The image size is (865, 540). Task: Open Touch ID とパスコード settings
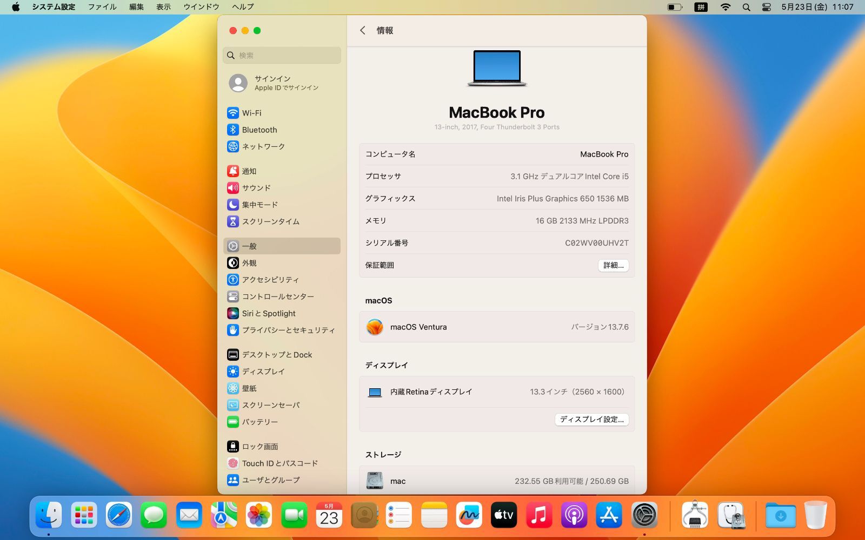tap(282, 463)
